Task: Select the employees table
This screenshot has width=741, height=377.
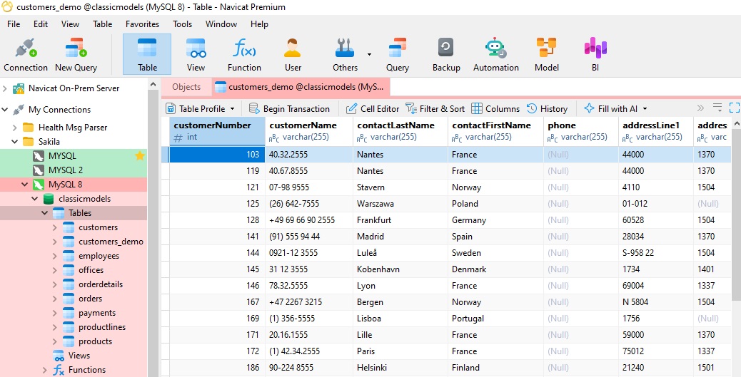Action: tap(99, 256)
